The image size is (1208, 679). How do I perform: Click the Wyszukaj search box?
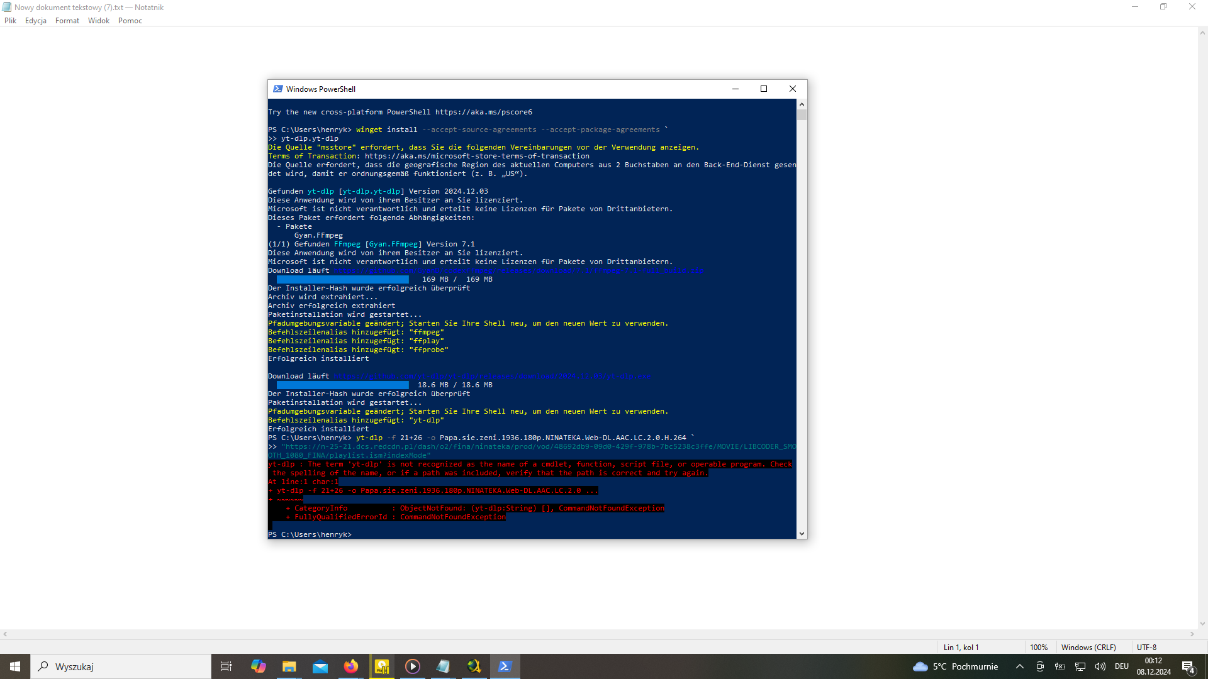(121, 666)
